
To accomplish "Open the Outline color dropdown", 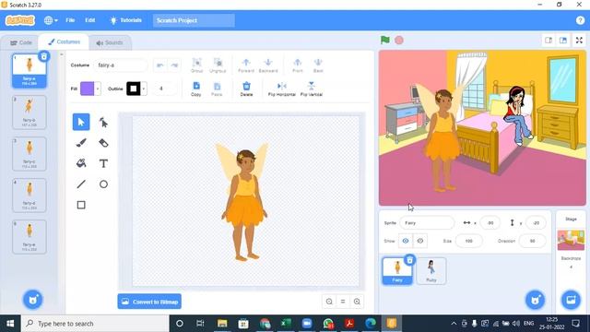I will (x=144, y=89).
